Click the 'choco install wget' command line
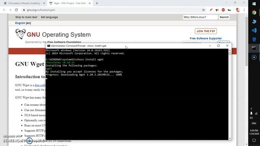Image resolution: width=260 pixels, height=146 pixels. [74, 60]
